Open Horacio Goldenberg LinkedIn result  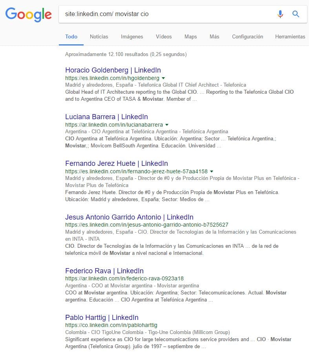113,70
